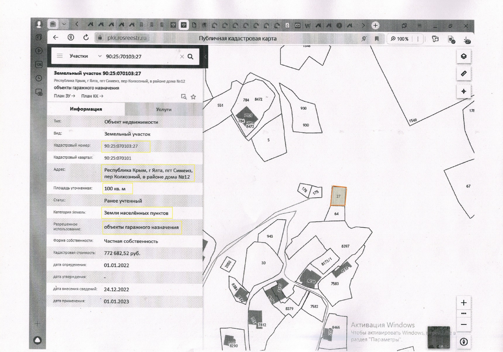The height and width of the screenshot is (352, 503).
Task: Select parcel 1549 on the map
Action: 413,120
